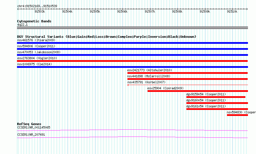Select the gray 4q22.1 cytoband bar
The height and width of the screenshot is (154, 256).
132,28
